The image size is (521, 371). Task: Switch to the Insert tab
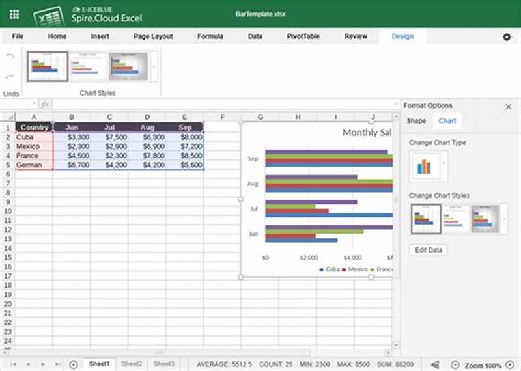point(100,36)
